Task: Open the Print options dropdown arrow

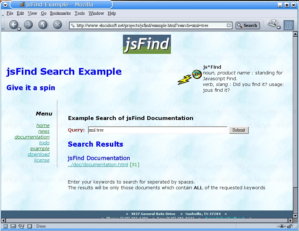Action: tap(279, 28)
